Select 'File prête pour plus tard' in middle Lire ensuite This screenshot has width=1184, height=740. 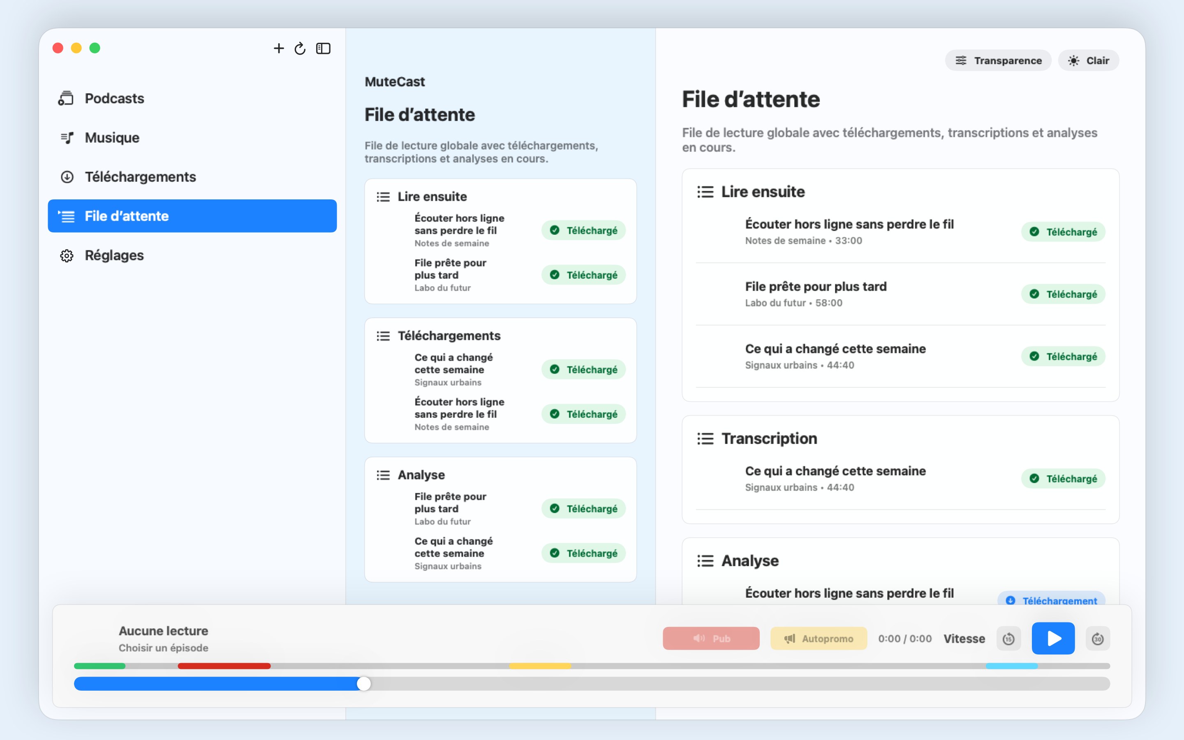pyautogui.click(x=500, y=275)
